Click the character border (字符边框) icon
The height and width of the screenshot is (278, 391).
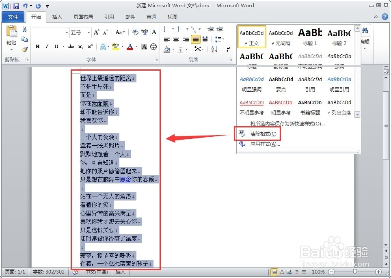tap(155, 32)
